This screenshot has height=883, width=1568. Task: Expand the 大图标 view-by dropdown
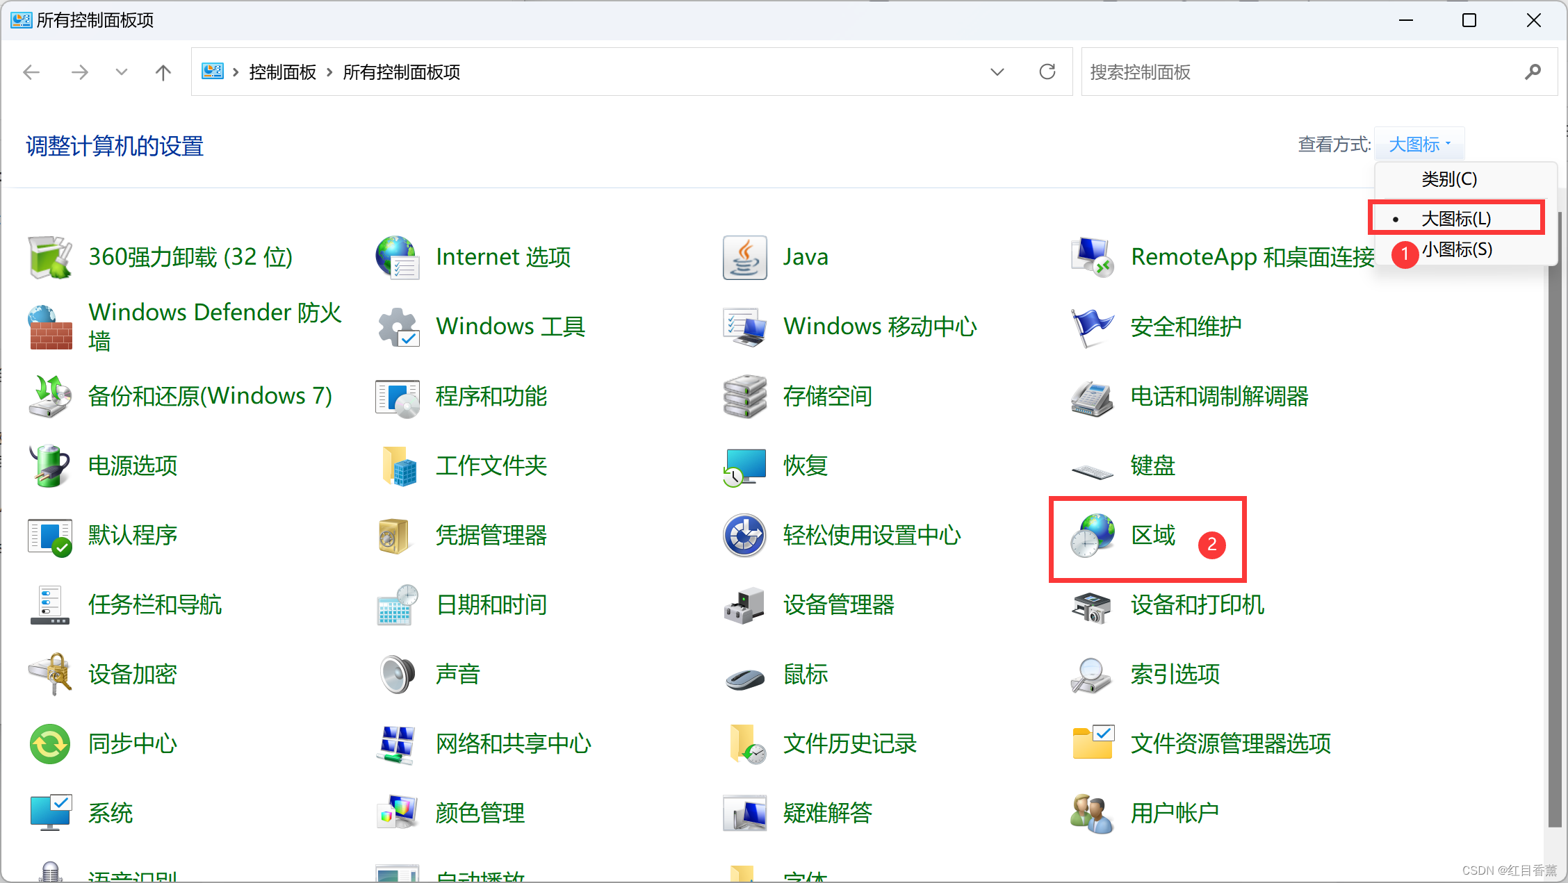tap(1419, 145)
